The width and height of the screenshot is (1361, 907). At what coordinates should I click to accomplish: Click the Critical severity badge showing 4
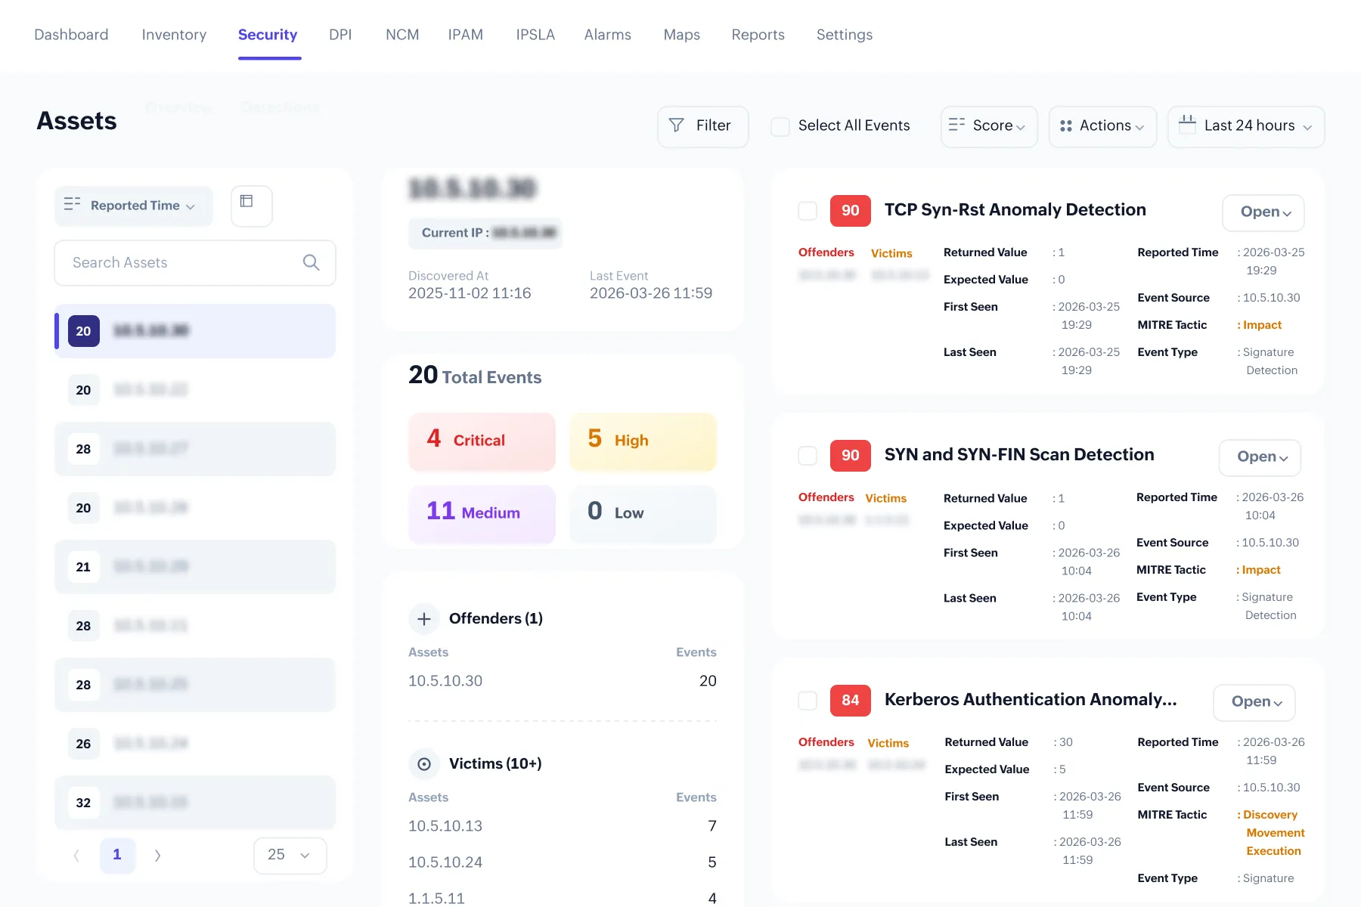click(482, 441)
